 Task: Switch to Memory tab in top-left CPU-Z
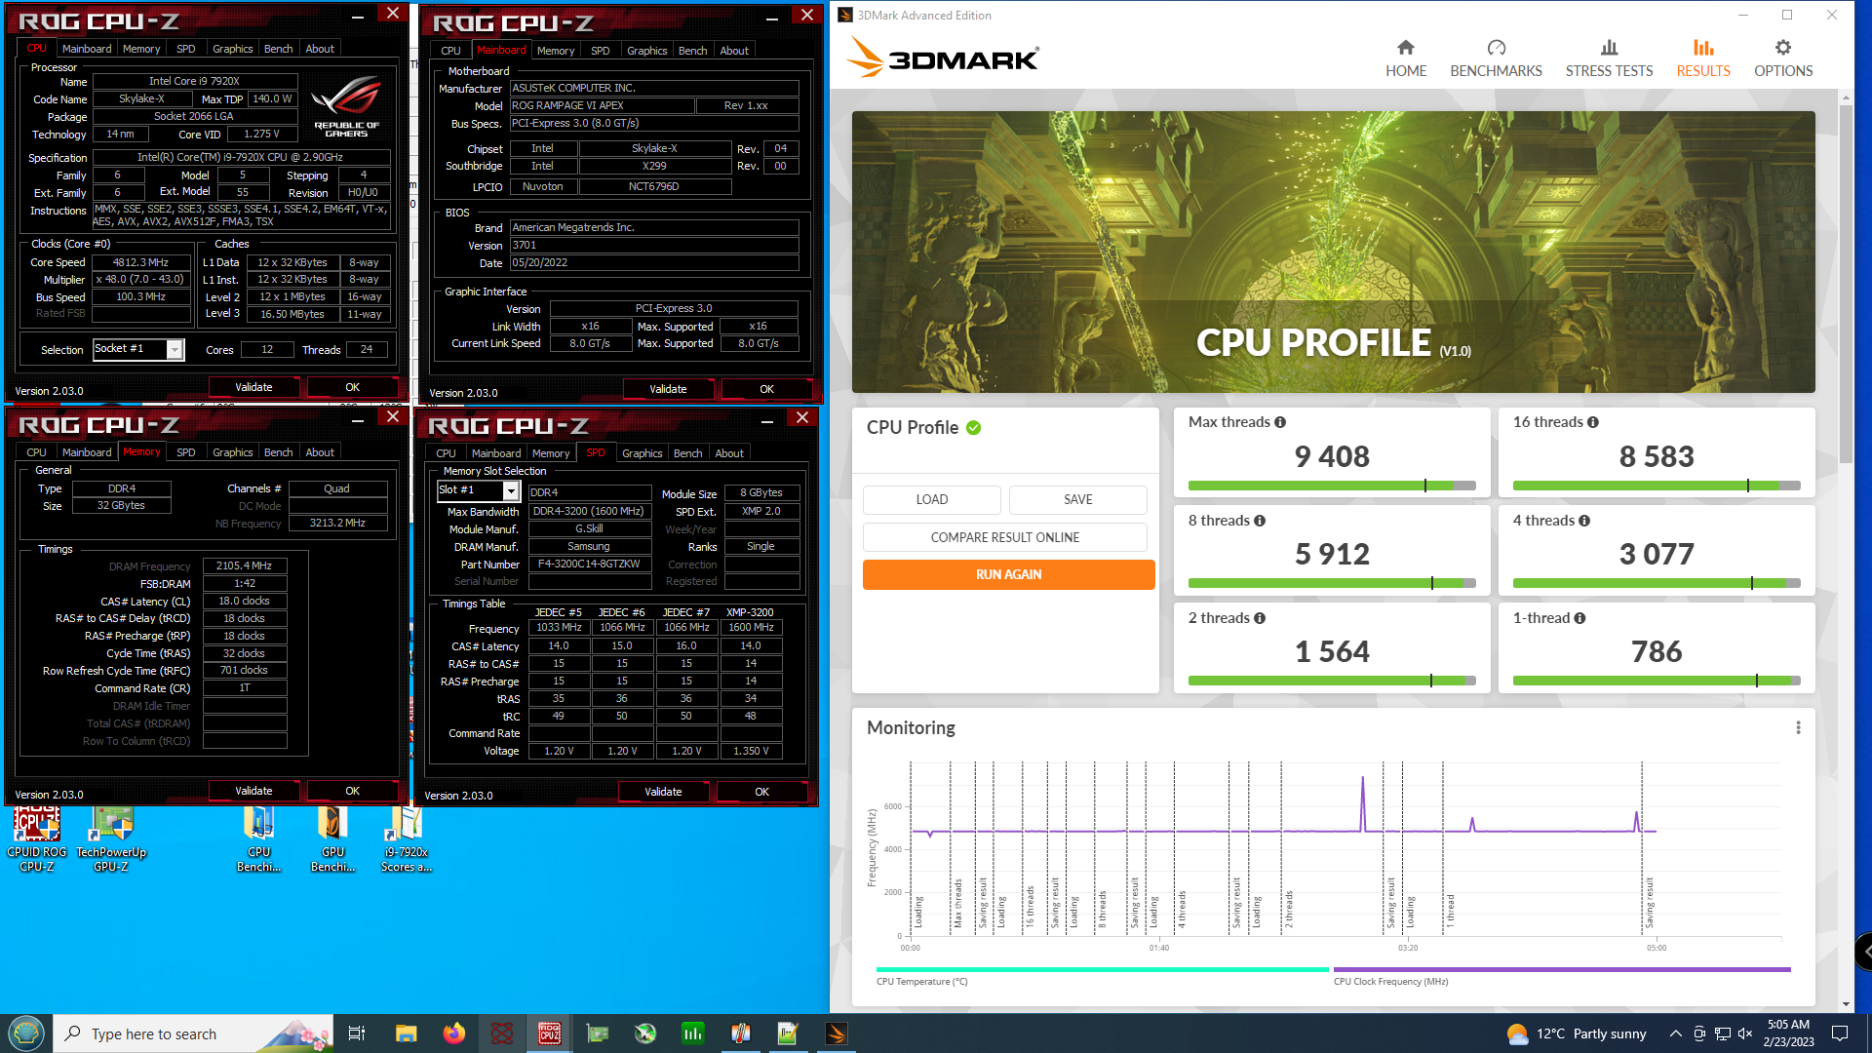tap(141, 49)
